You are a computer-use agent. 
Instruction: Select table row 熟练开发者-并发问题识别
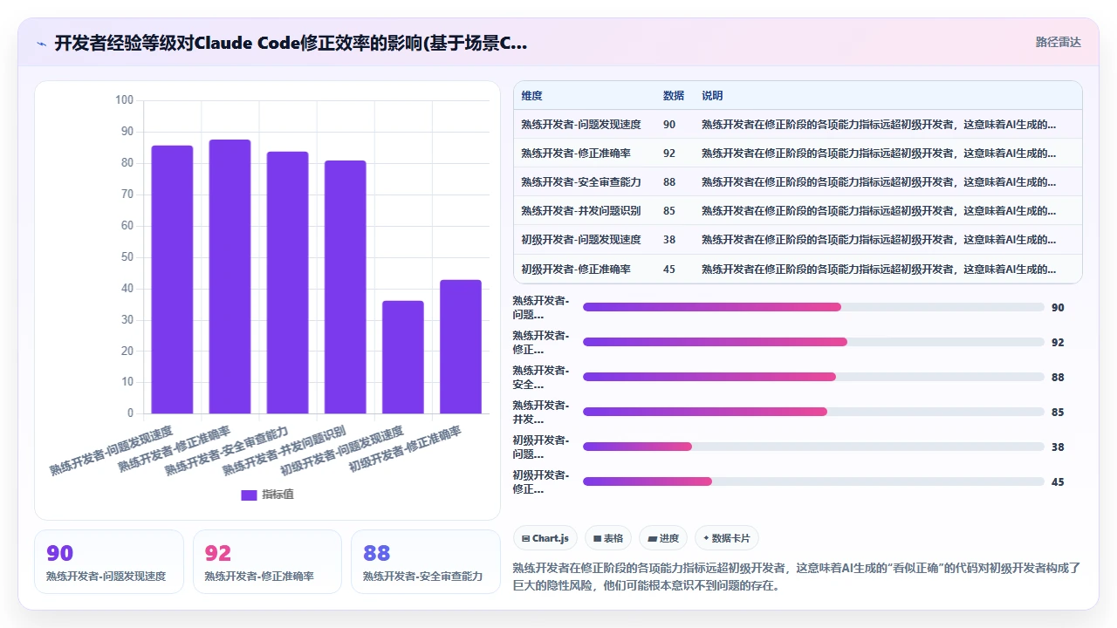tap(798, 211)
